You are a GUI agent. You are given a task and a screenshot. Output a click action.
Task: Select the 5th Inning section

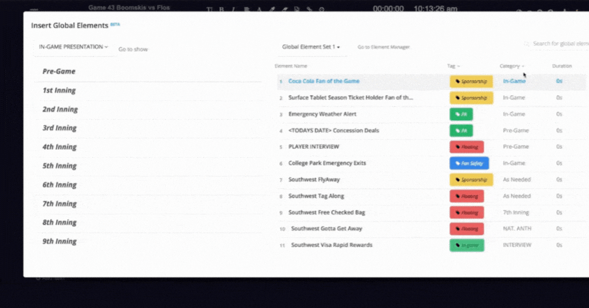click(x=59, y=166)
